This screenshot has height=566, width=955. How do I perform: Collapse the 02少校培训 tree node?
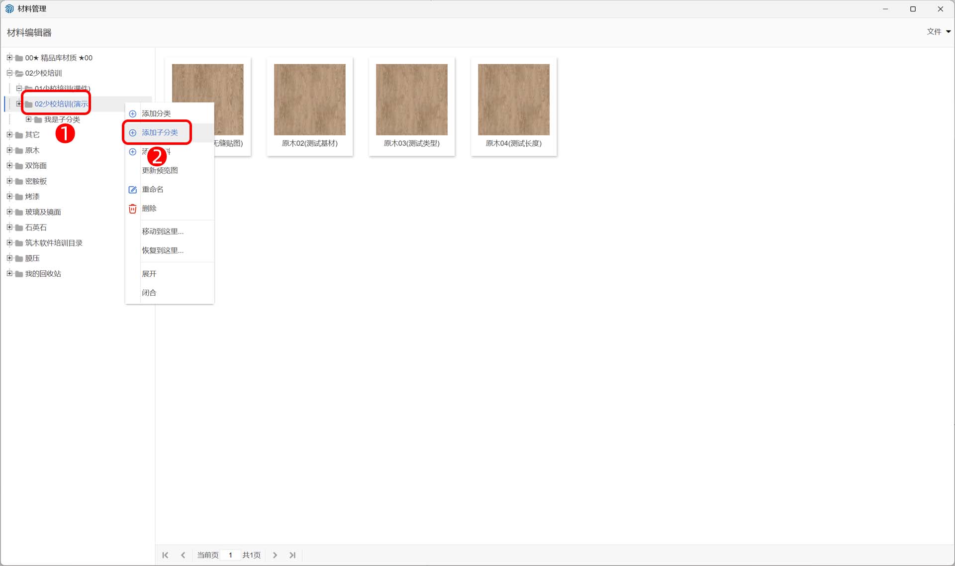click(9, 73)
